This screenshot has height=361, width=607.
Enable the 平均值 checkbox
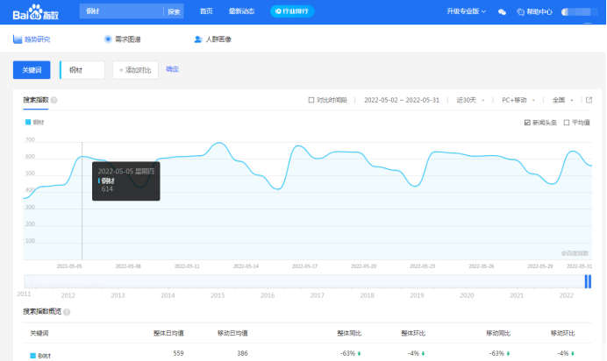point(567,123)
